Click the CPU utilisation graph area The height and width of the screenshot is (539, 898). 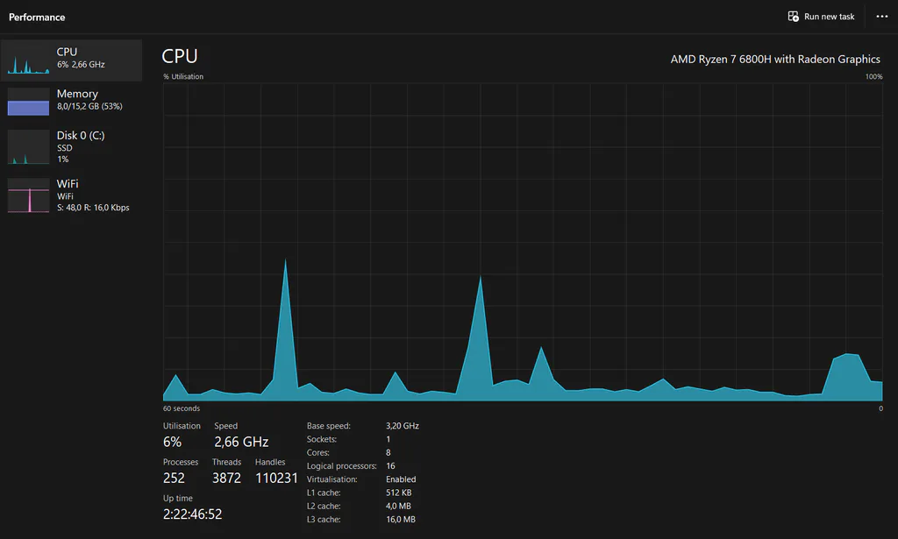click(x=523, y=242)
